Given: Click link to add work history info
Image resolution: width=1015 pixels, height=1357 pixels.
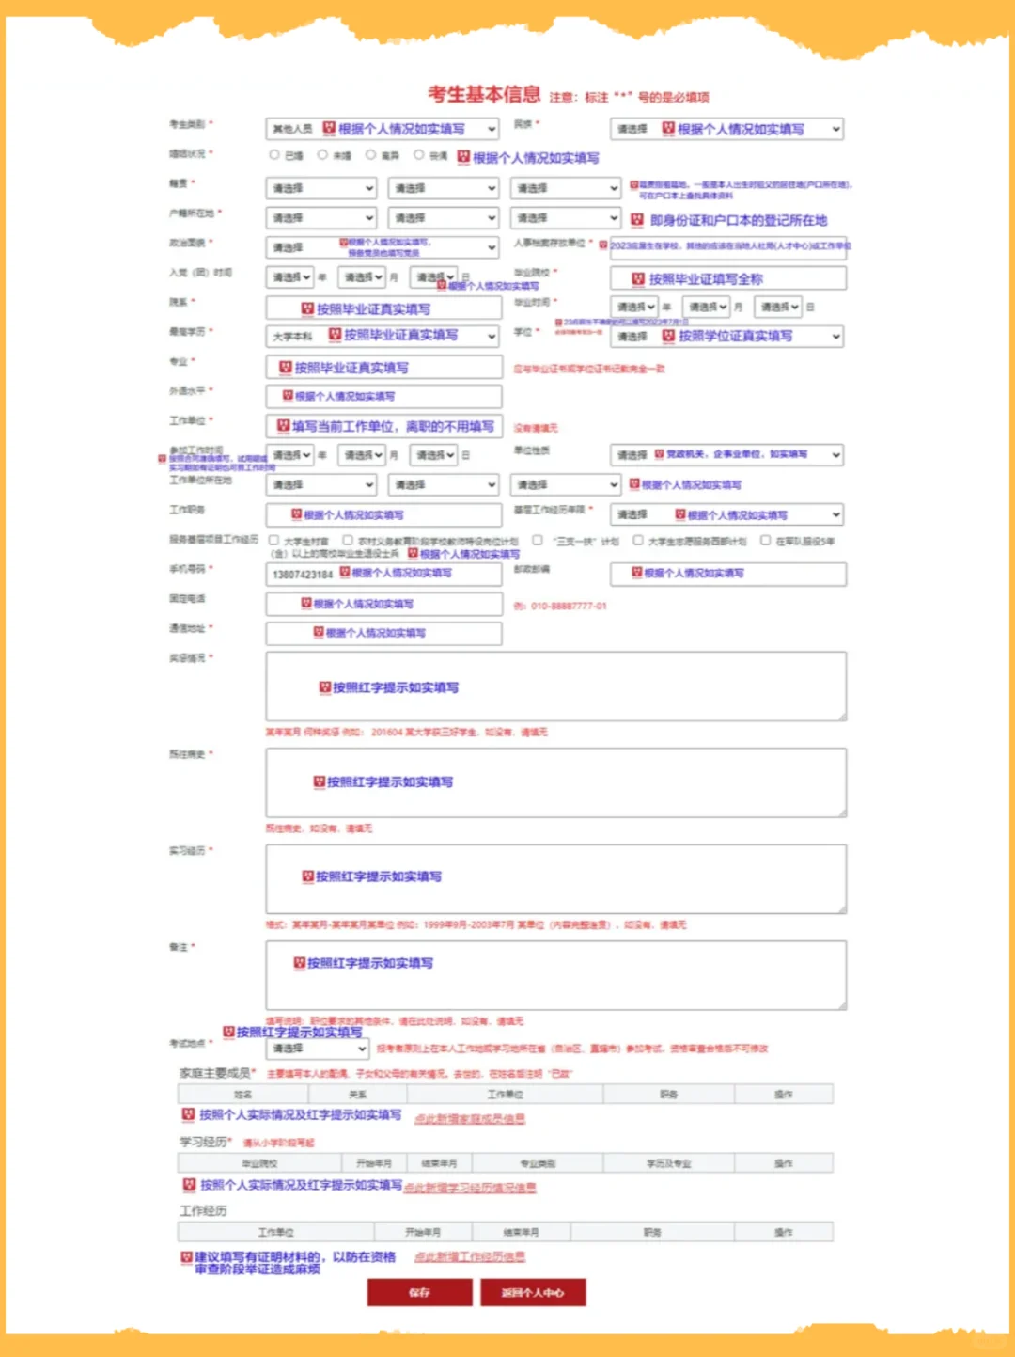Looking at the screenshot, I should tap(469, 1256).
